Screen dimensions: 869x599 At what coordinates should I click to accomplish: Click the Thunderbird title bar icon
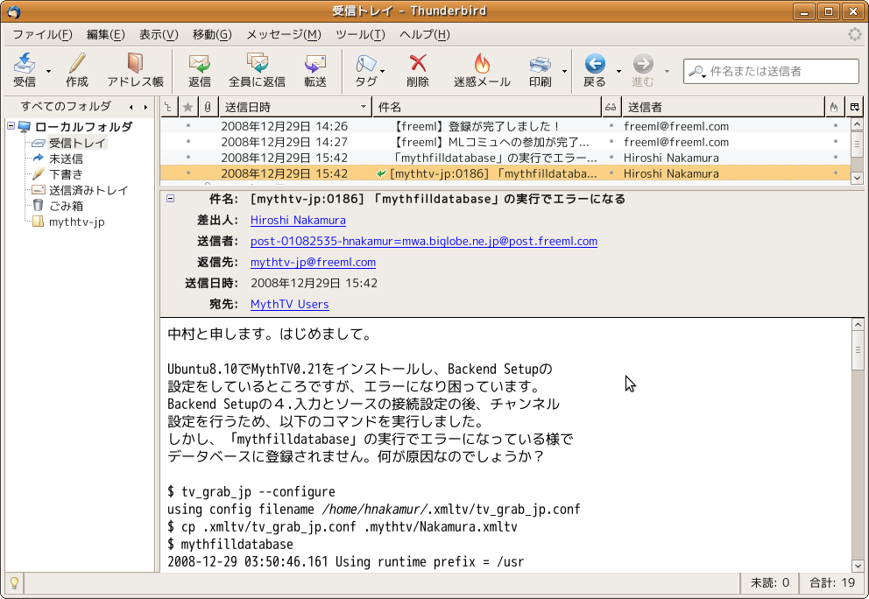13,11
